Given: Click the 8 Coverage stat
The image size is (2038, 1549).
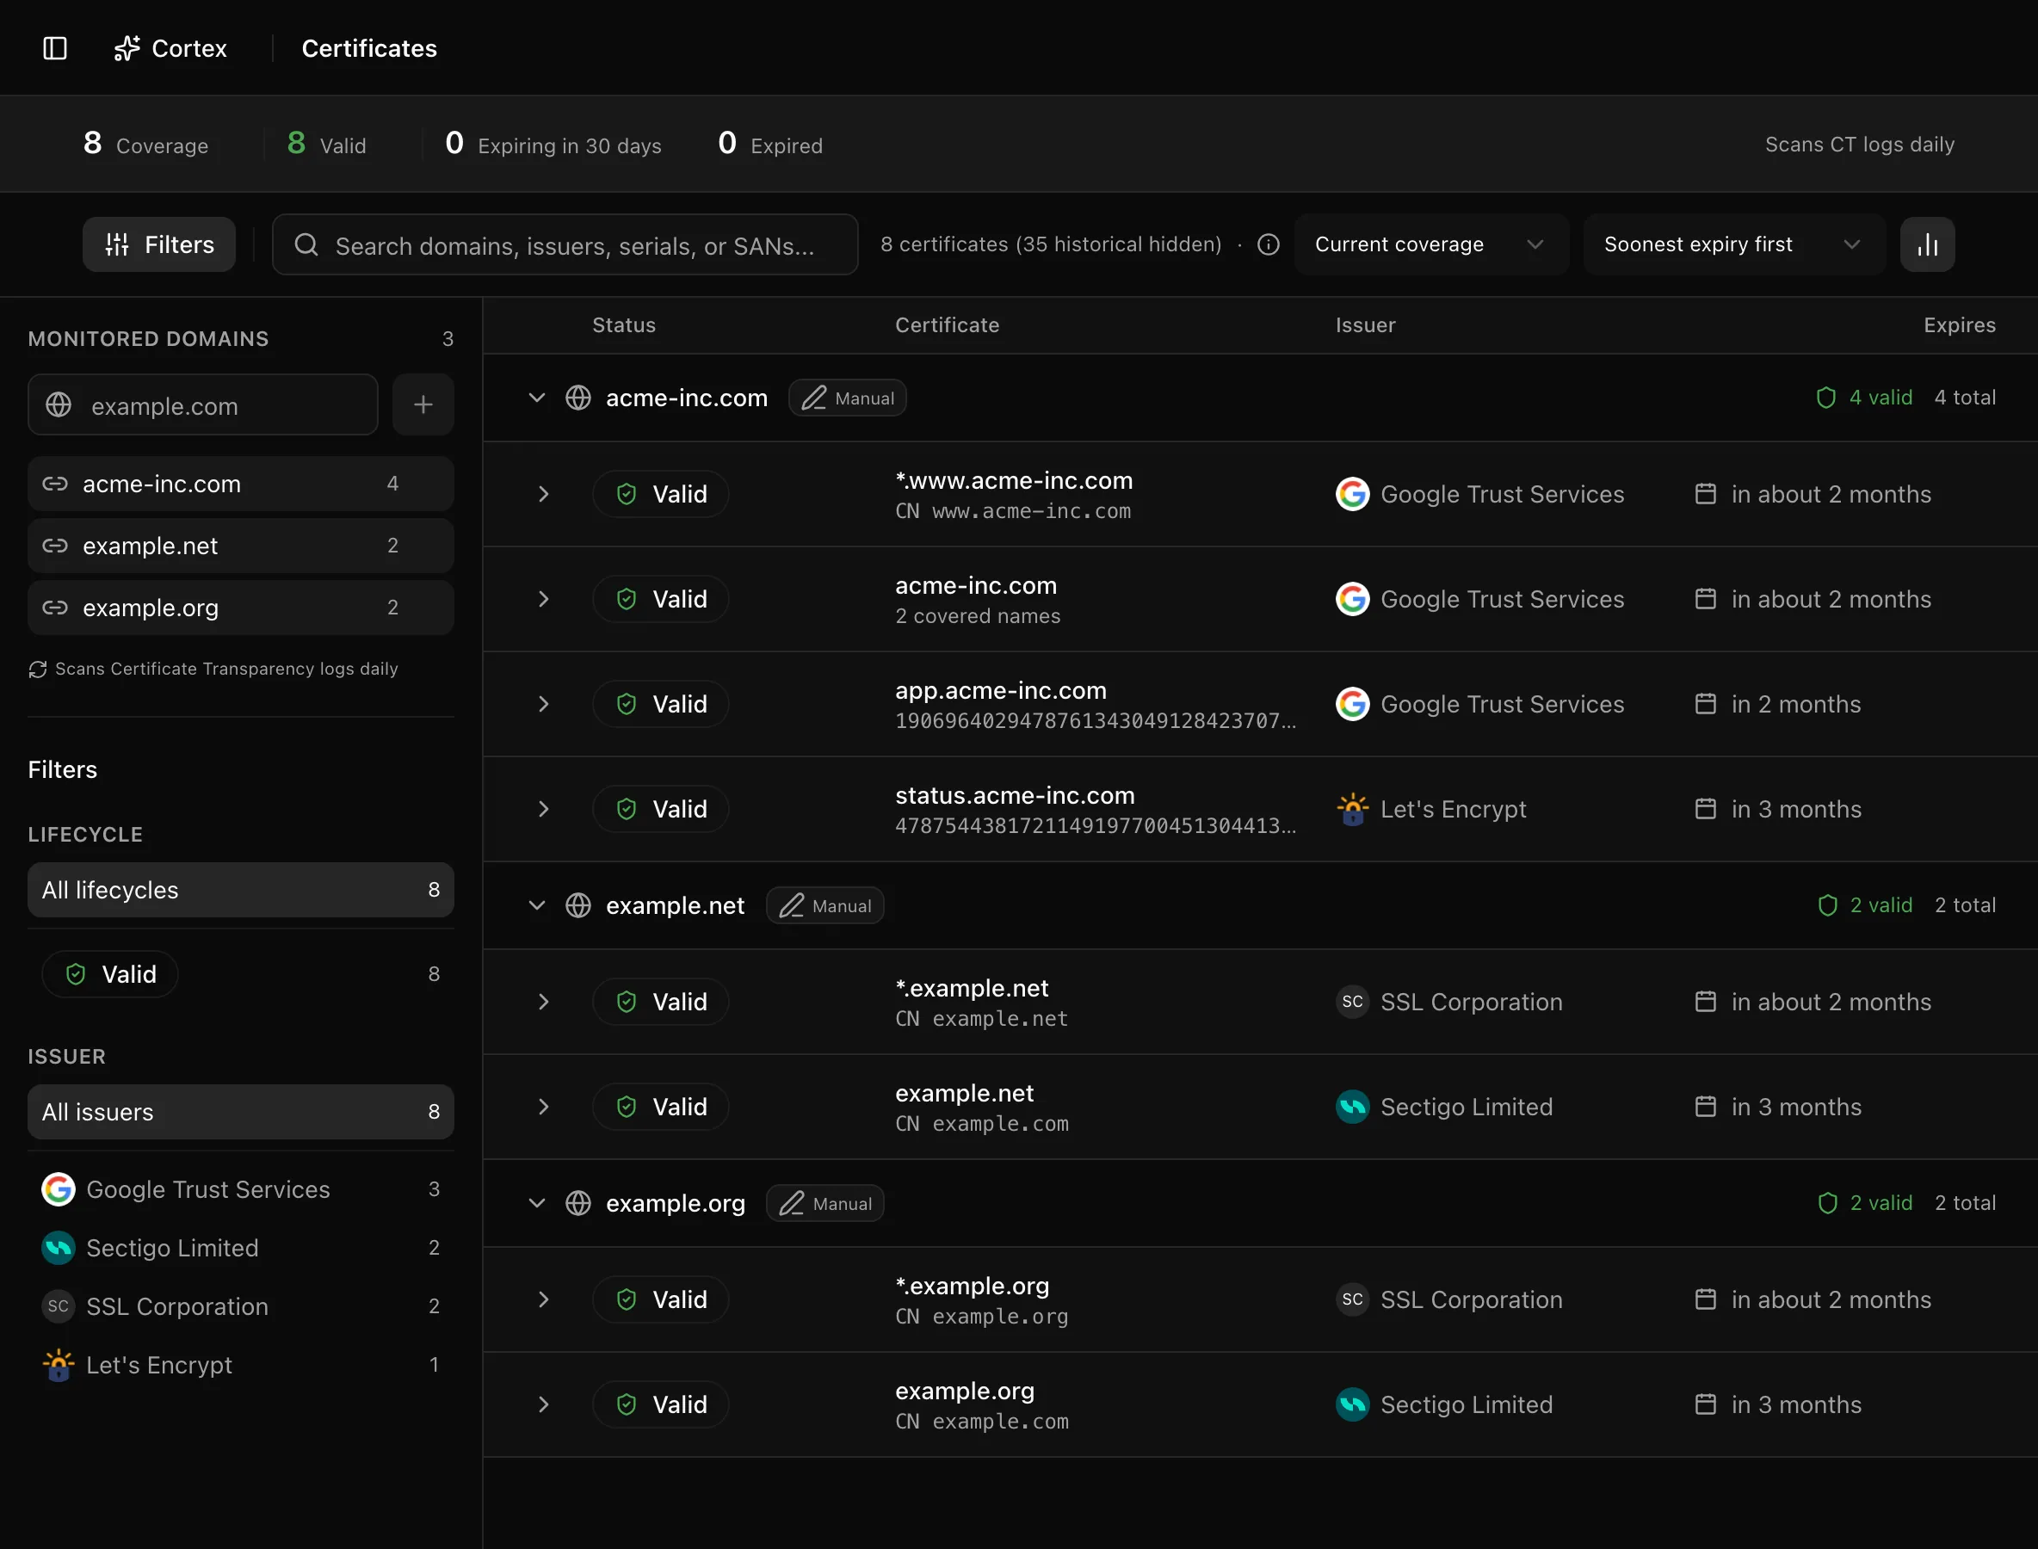Looking at the screenshot, I should (x=145, y=144).
